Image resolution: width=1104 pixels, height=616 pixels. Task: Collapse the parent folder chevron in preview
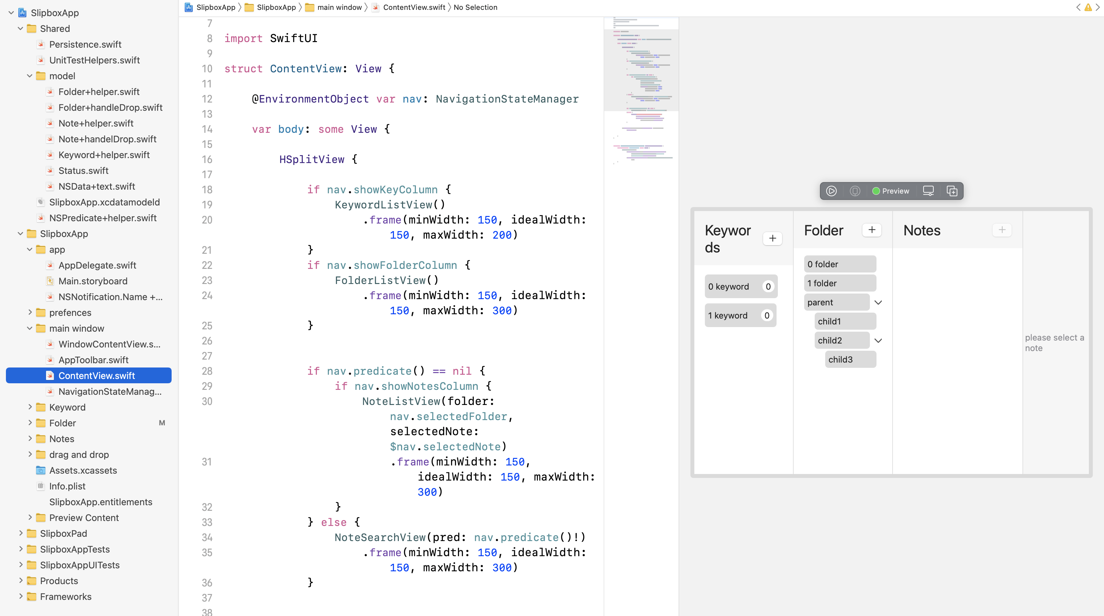[878, 302]
